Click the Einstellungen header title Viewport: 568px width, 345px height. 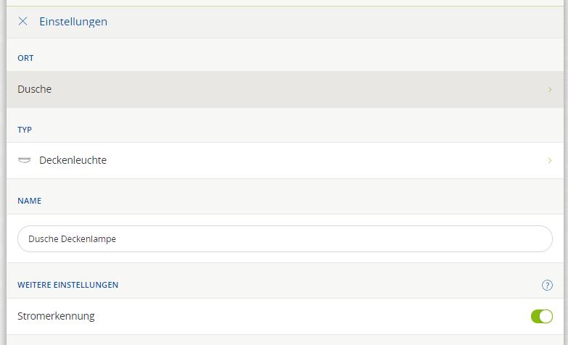pyautogui.click(x=73, y=22)
